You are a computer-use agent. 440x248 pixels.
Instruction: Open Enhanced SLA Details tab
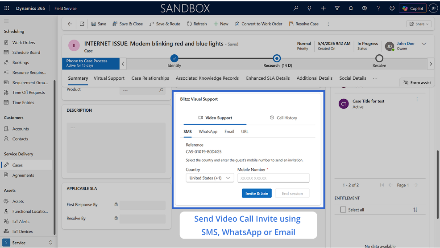point(268,78)
